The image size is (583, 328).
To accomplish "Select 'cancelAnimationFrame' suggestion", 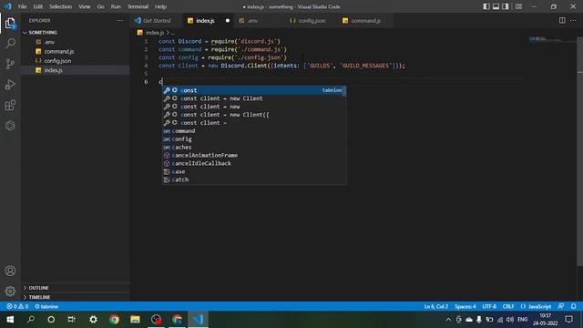I will [254, 155].
